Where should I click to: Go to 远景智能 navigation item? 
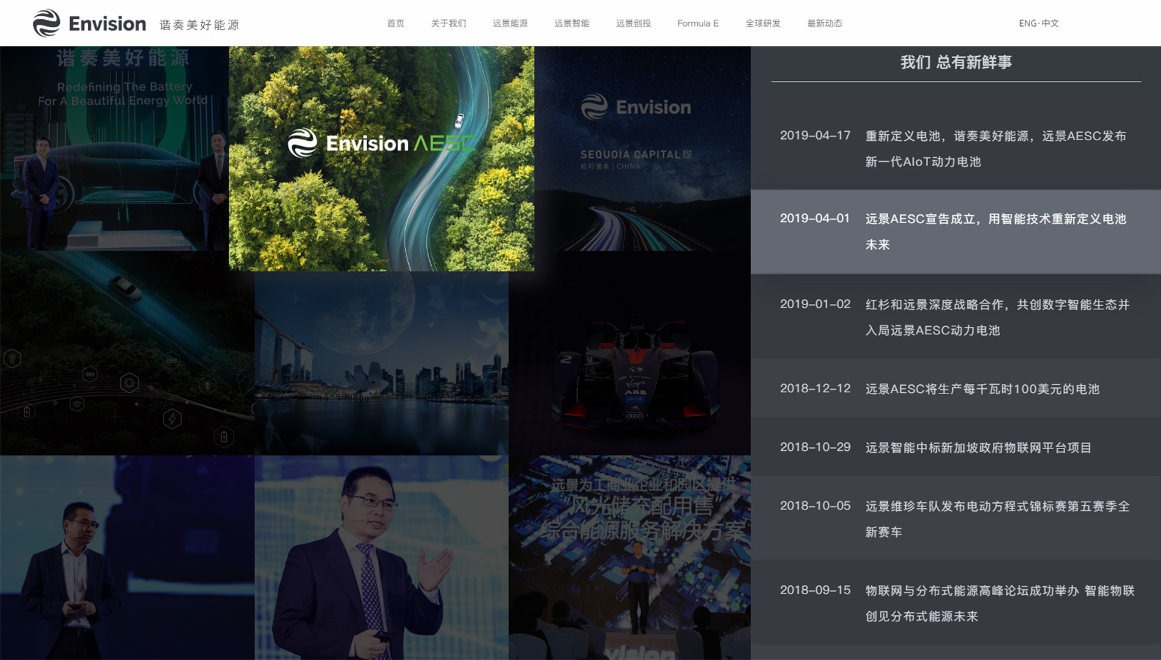[x=571, y=24]
